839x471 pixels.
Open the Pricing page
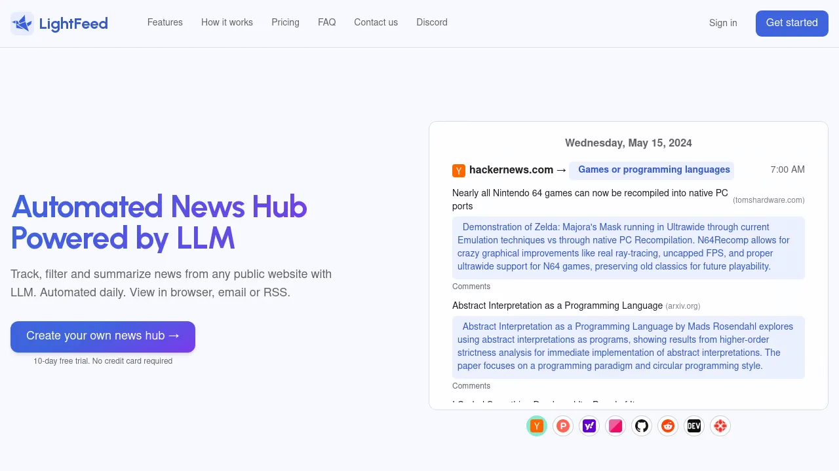(x=285, y=22)
